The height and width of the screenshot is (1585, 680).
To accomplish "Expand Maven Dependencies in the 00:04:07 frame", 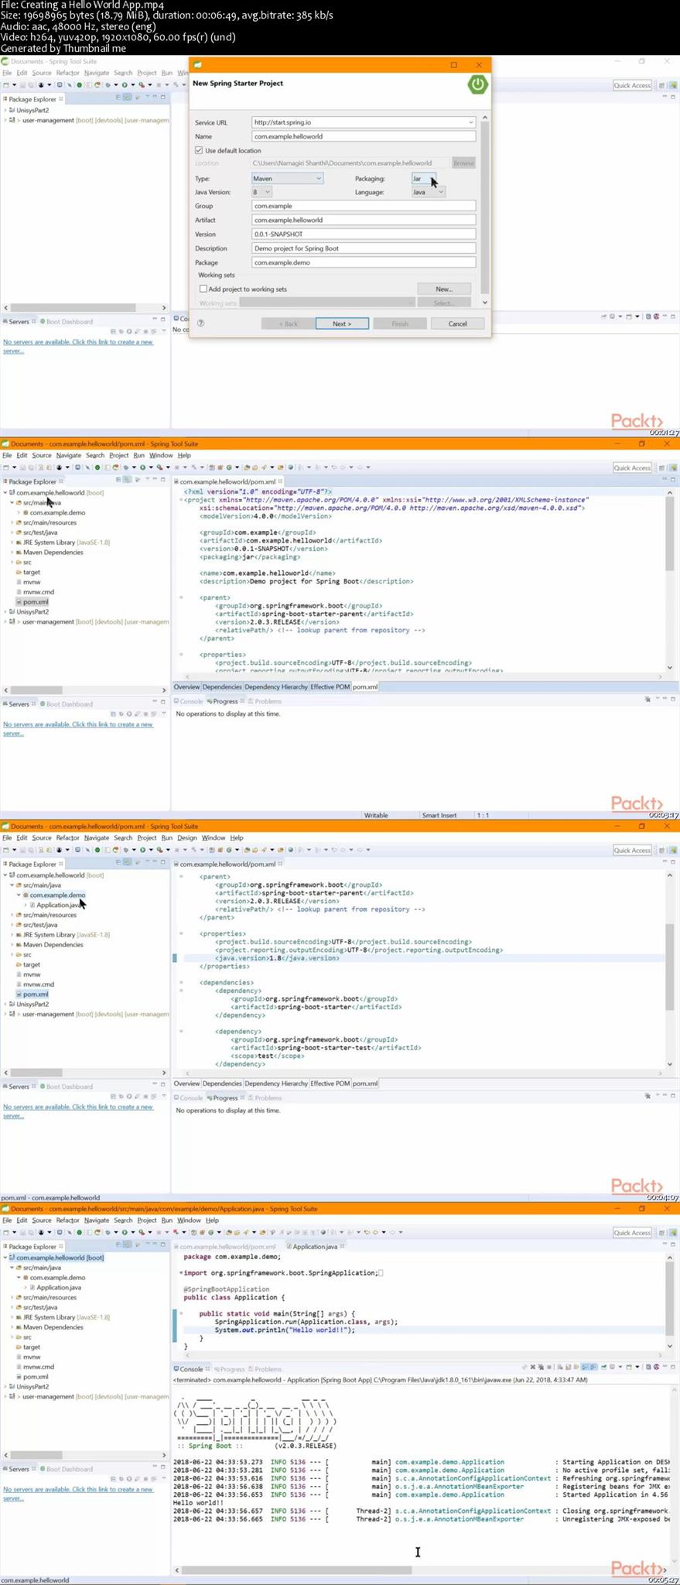I will coord(12,944).
